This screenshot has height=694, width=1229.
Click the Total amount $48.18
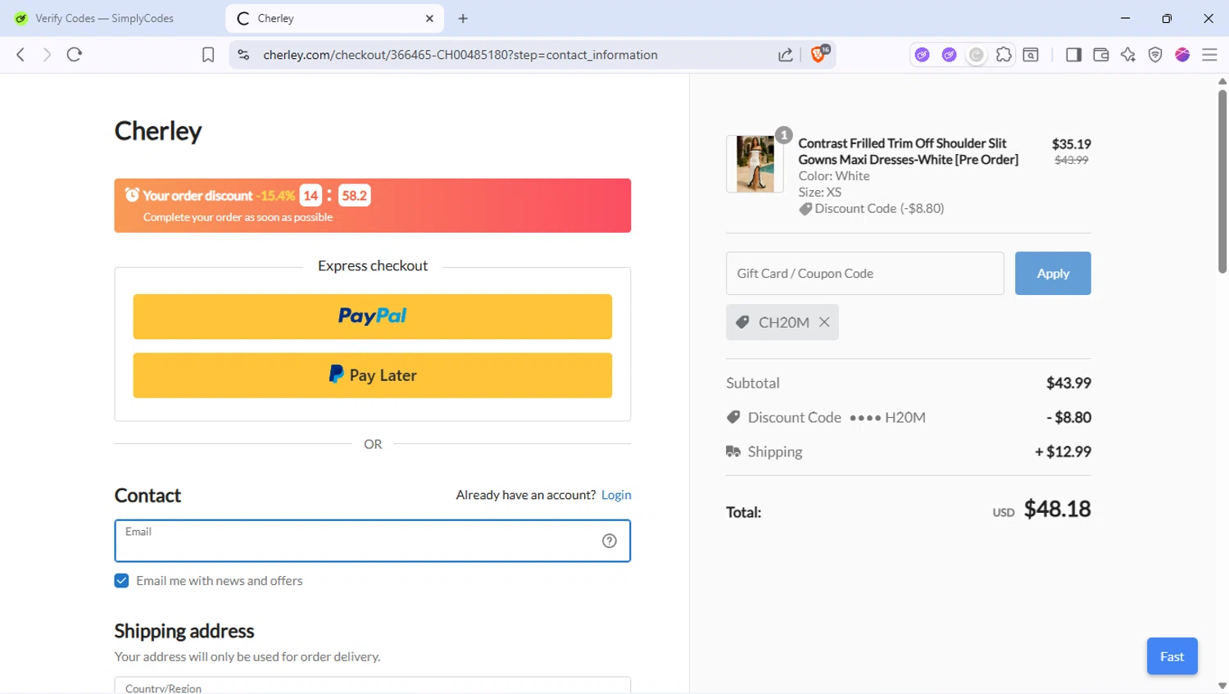pos(1058,509)
